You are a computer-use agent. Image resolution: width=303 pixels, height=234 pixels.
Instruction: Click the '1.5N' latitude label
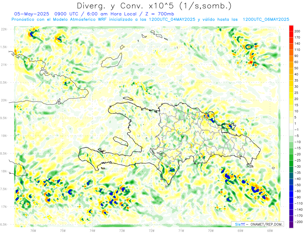[x=4, y=47]
